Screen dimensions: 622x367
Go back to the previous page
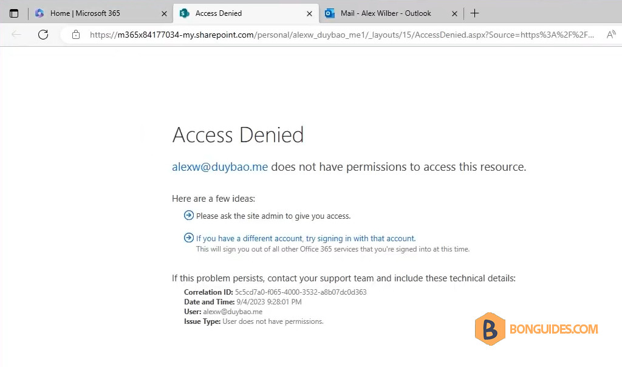pyautogui.click(x=16, y=35)
